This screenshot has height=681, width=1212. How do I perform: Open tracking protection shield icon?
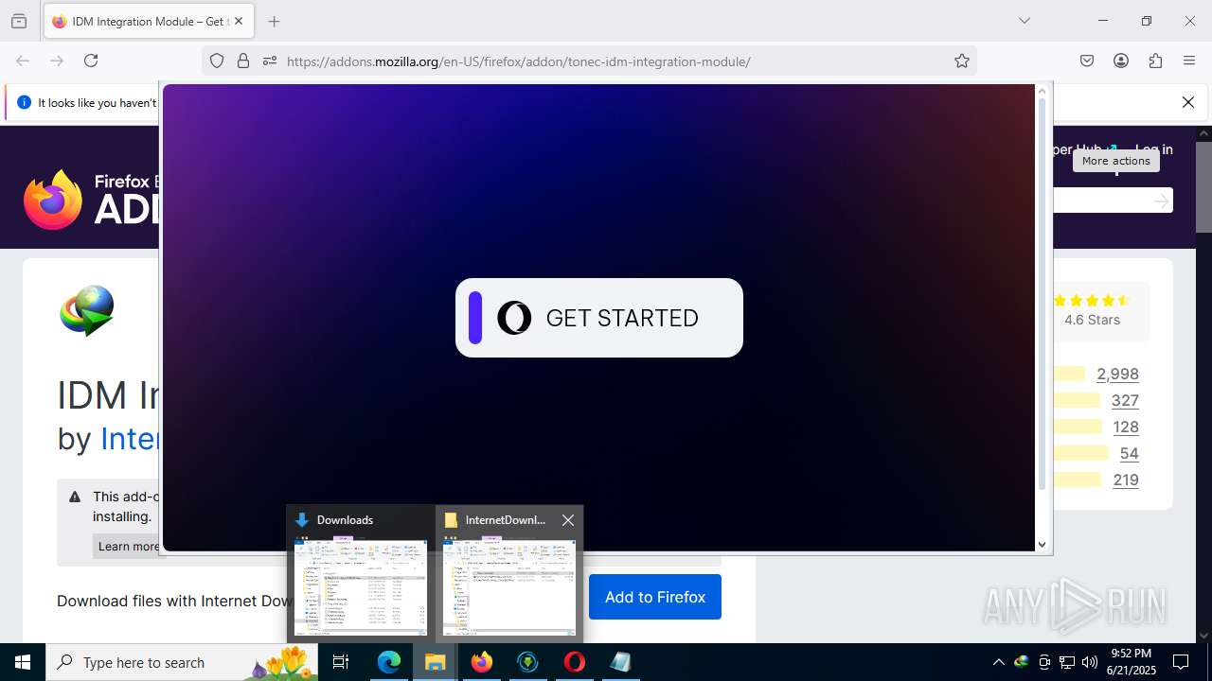pyautogui.click(x=217, y=61)
